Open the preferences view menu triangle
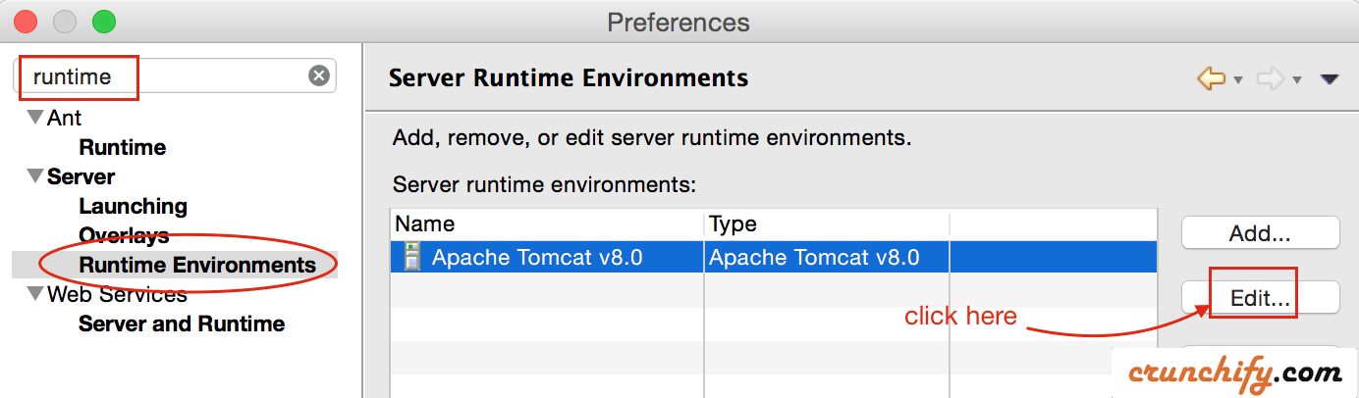The width and height of the screenshot is (1359, 398). pyautogui.click(x=1330, y=79)
